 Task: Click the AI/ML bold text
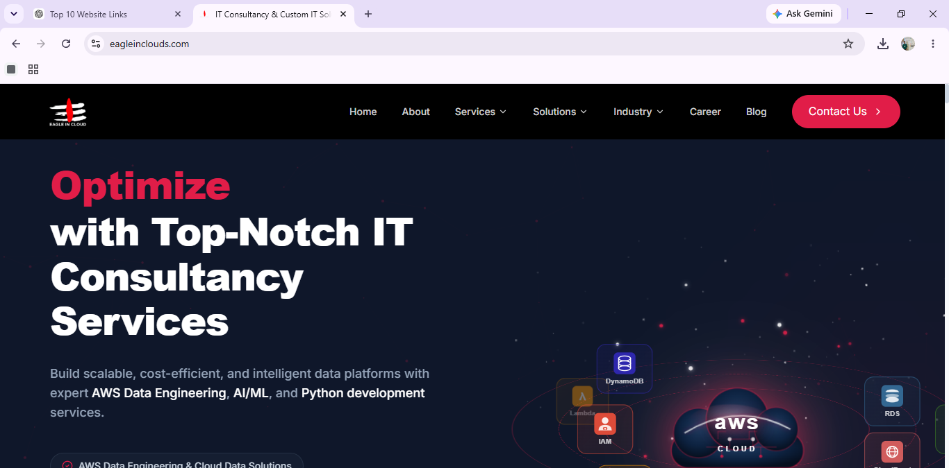pos(251,393)
